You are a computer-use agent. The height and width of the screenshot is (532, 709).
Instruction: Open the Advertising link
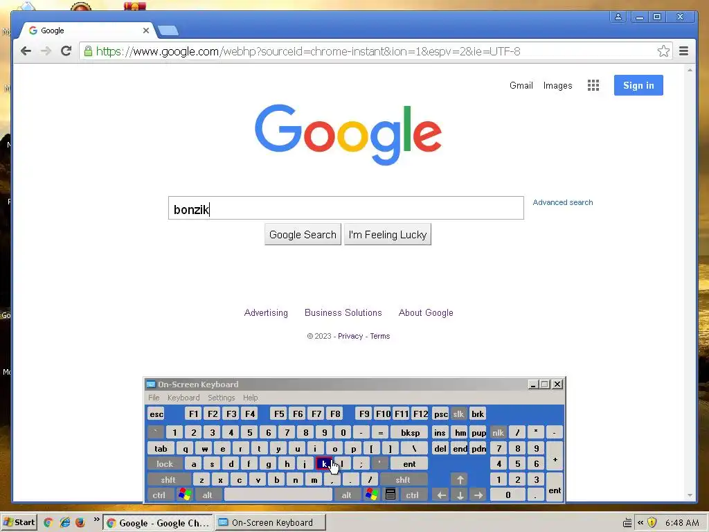[x=266, y=312]
